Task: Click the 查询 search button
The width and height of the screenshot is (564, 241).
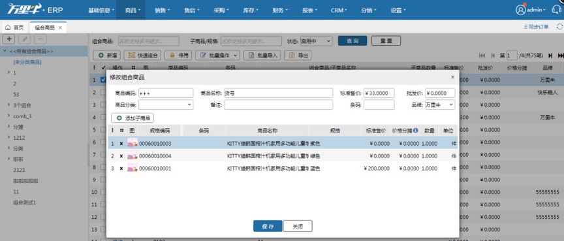Action: 352,41
